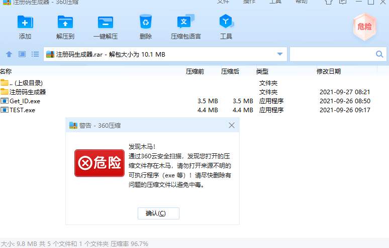Click the Get_ID.exe application icon
The width and height of the screenshot is (389, 248).
pyautogui.click(x=4, y=101)
